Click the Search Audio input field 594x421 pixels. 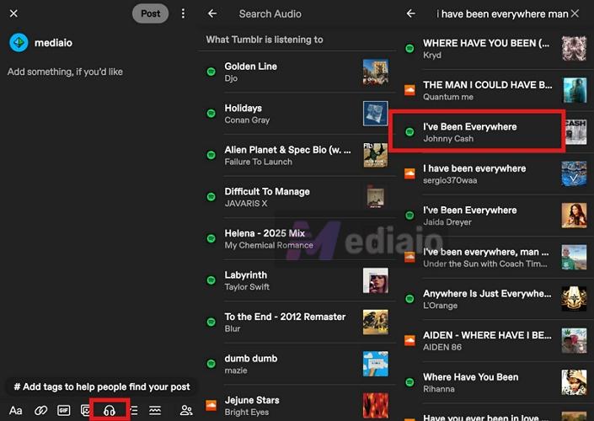295,13
